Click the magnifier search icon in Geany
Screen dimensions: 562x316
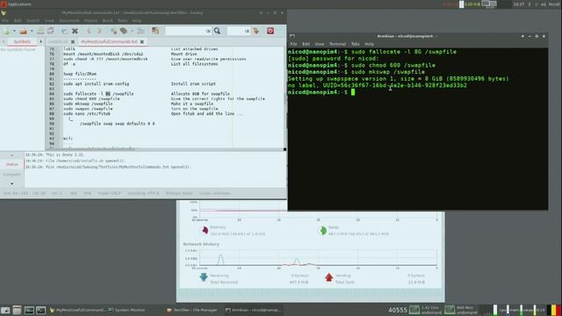point(217,32)
